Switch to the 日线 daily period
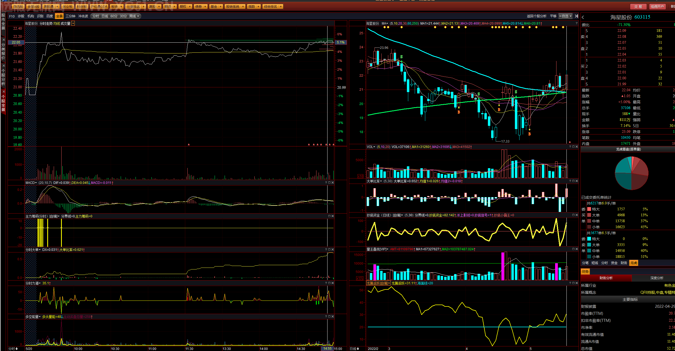 click(105, 16)
